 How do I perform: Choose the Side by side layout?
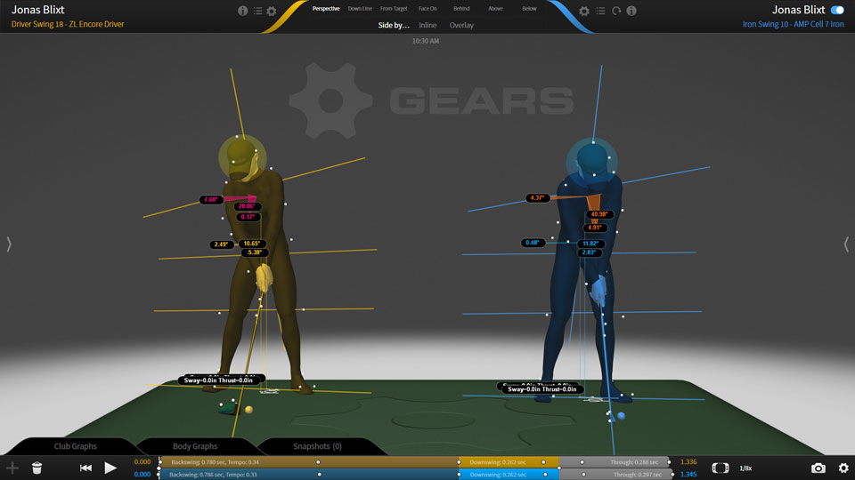click(x=394, y=25)
